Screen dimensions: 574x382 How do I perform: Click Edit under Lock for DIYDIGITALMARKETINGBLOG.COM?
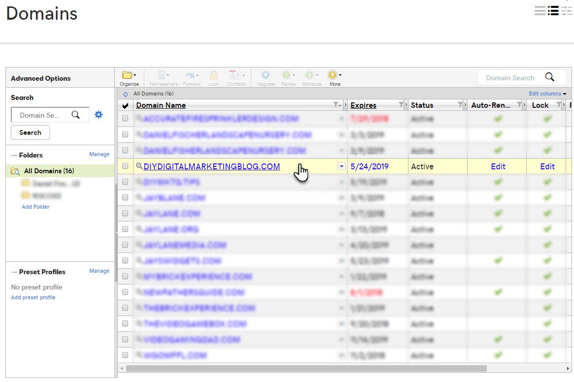[547, 166]
